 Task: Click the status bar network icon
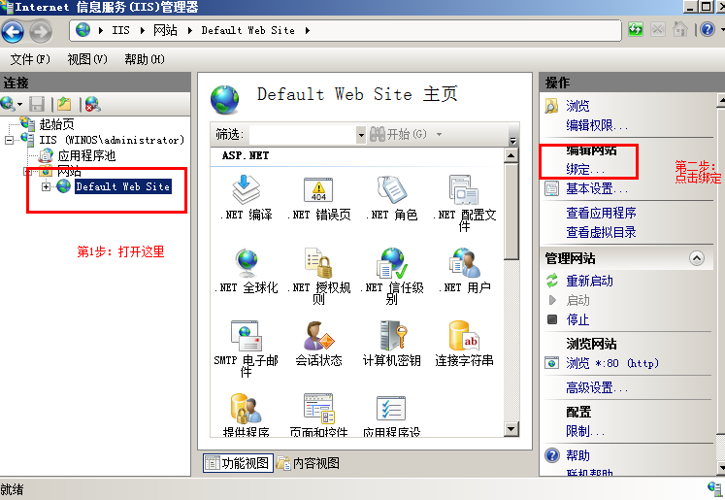pyautogui.click(x=715, y=489)
